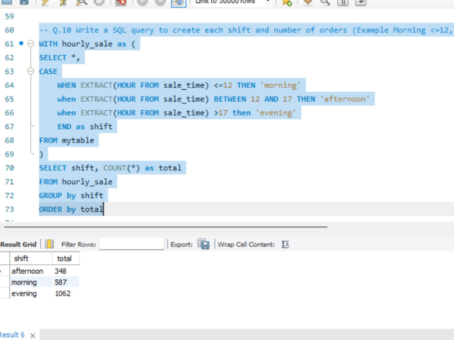Select the cell with value 1062

coord(66,293)
